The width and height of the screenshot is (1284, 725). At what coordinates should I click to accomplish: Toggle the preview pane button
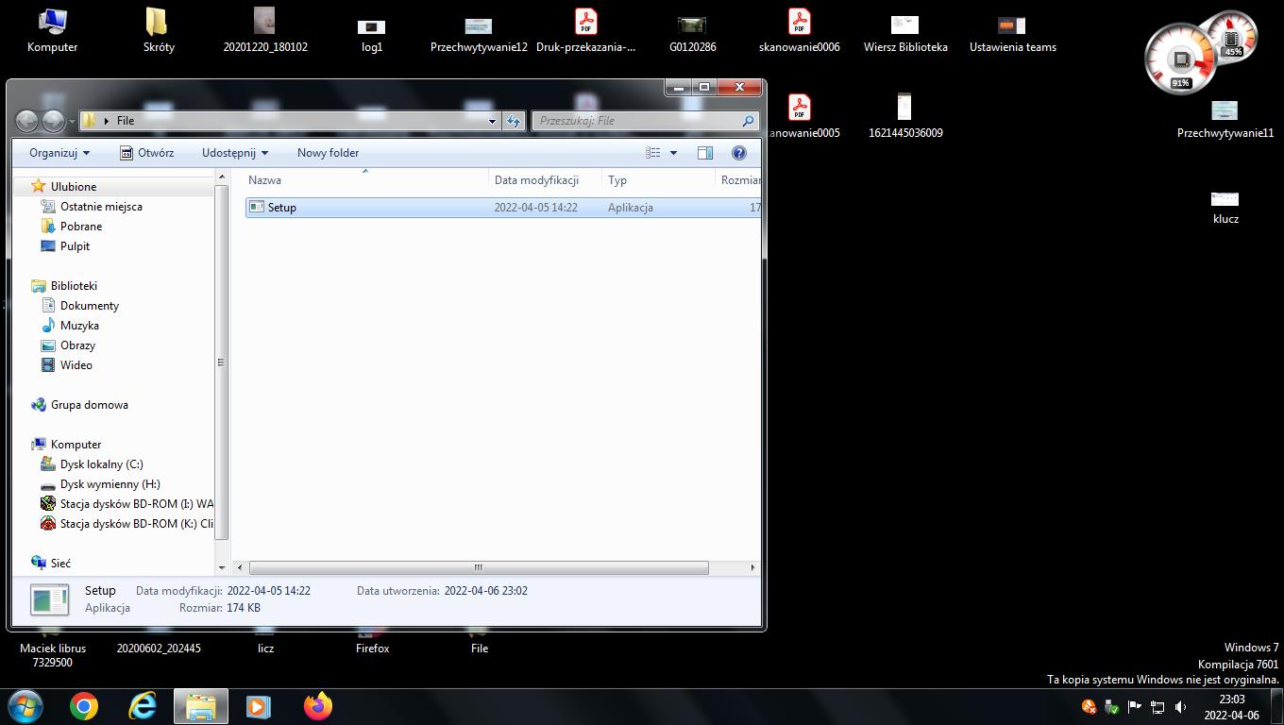(x=704, y=153)
